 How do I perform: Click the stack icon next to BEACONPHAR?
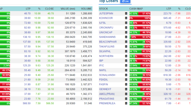pyautogui.click(x=126, y=42)
